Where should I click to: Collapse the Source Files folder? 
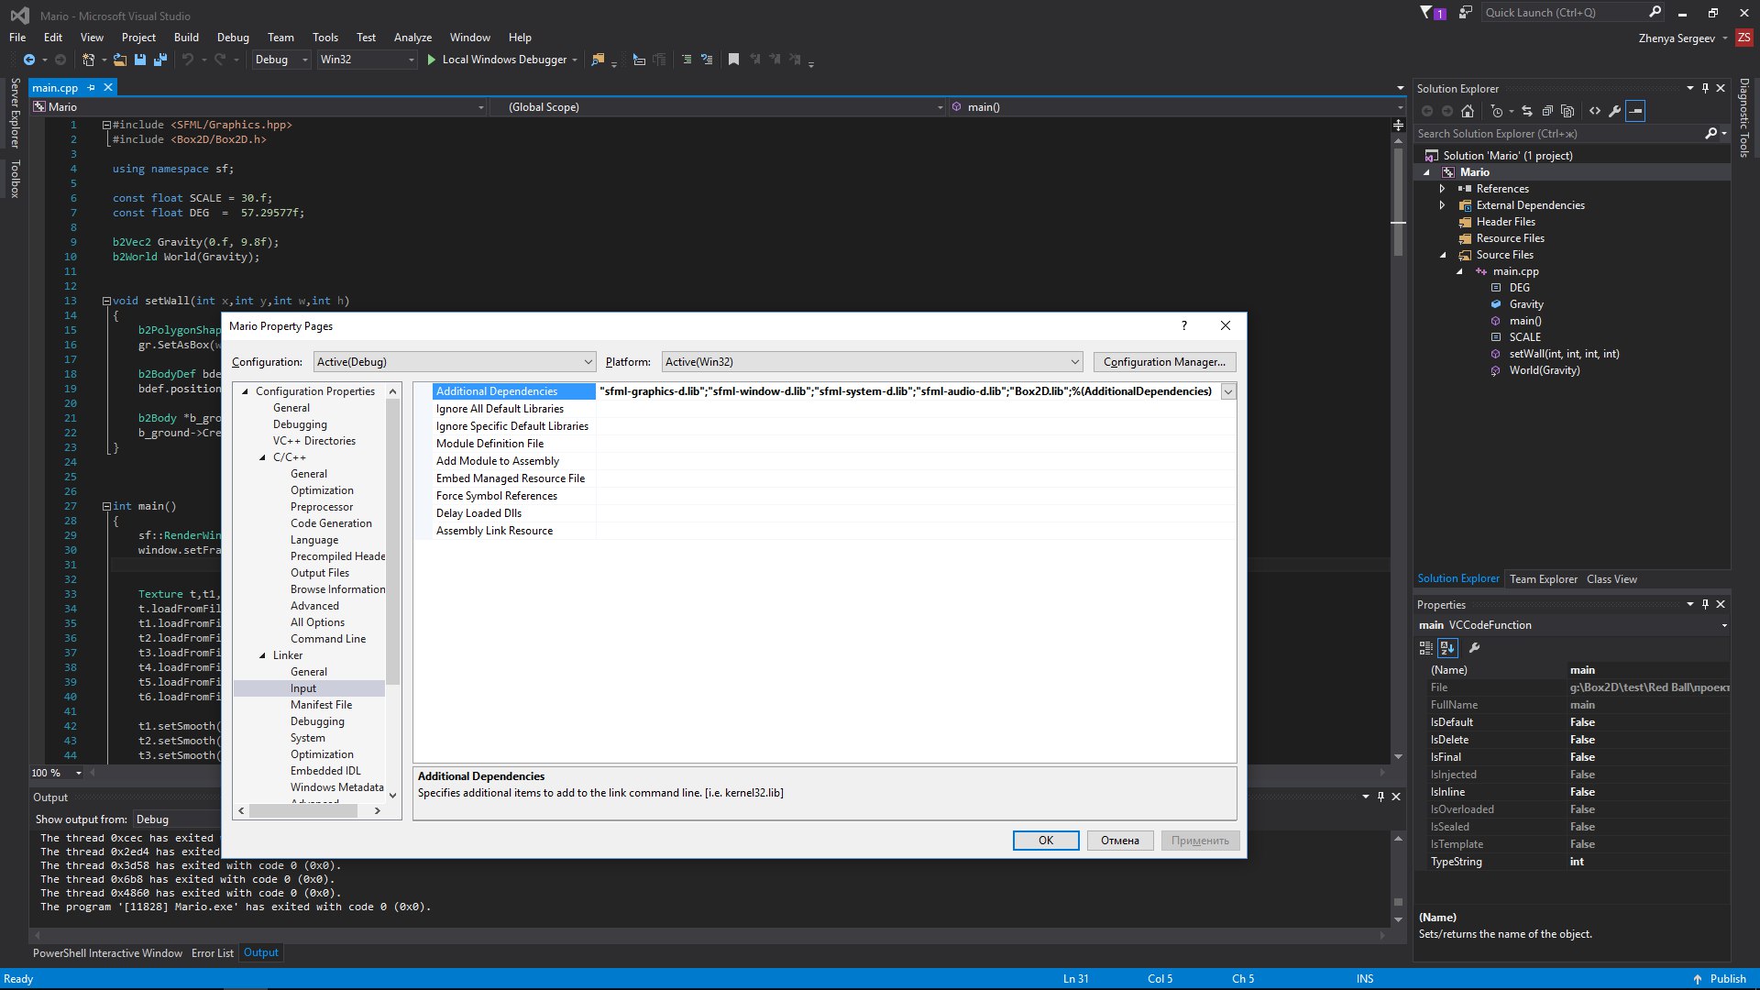click(1443, 256)
